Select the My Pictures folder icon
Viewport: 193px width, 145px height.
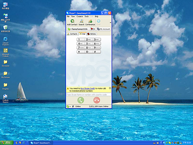coord(5,75)
